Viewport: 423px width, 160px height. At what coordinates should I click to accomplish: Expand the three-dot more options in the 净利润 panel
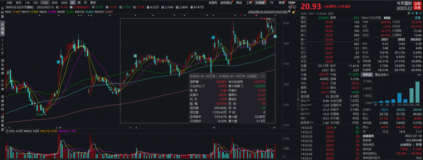419,75
